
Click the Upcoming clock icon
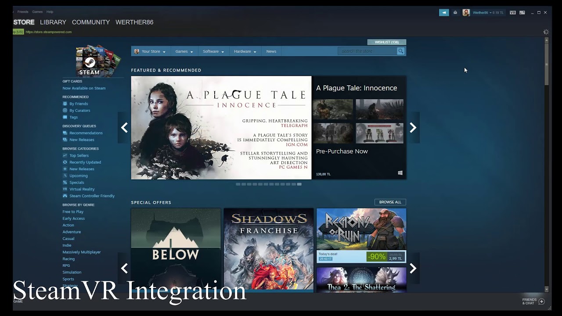pos(65,176)
